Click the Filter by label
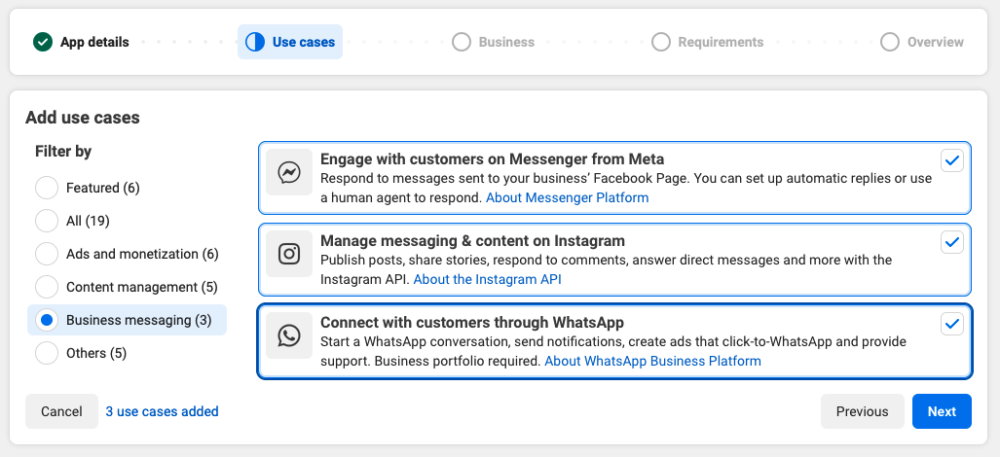The width and height of the screenshot is (1000, 457). [63, 152]
